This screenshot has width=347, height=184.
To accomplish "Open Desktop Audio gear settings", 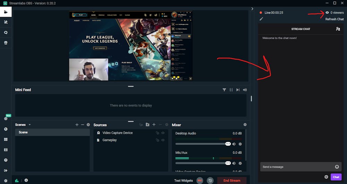I will coord(240,144).
